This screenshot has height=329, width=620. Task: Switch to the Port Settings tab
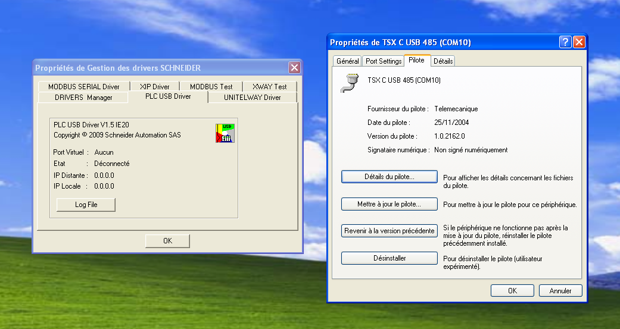[x=384, y=61]
